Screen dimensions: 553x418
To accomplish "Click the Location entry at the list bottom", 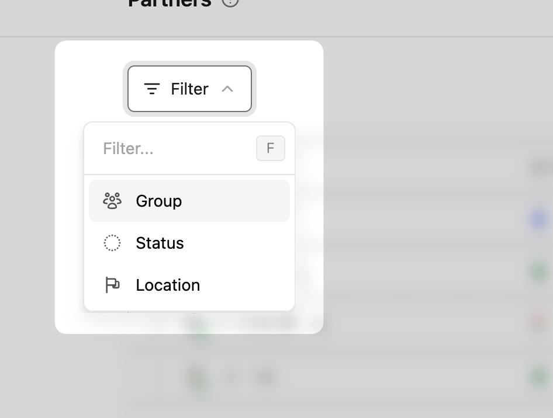I will [x=189, y=285].
